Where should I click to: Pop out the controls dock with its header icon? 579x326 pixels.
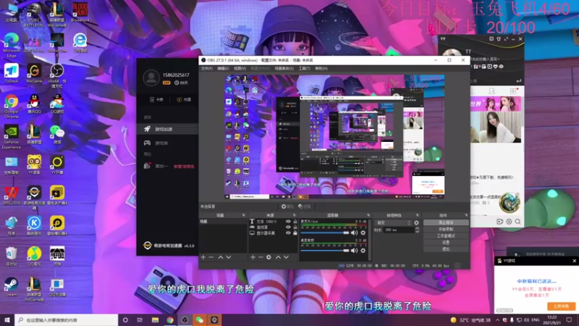pos(466,214)
